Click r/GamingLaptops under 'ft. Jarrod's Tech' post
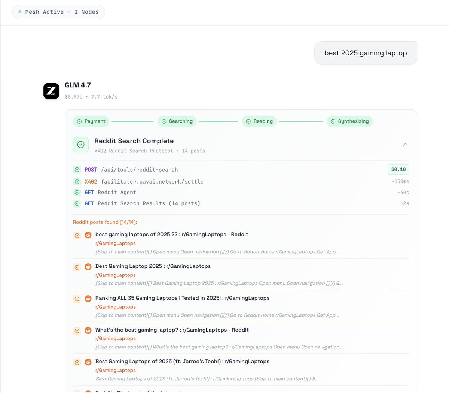449x393 pixels. point(116,371)
